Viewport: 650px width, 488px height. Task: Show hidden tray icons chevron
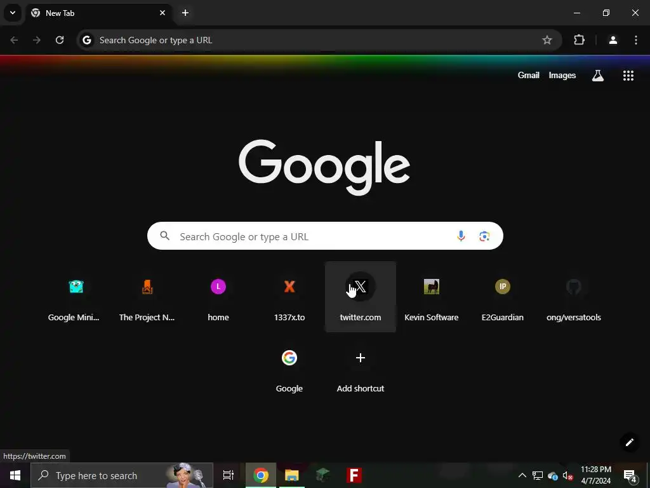point(522,475)
